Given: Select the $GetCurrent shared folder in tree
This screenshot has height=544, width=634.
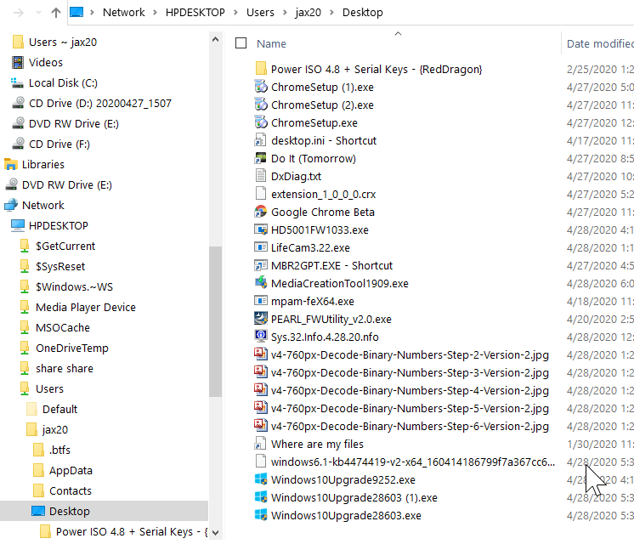Looking at the screenshot, I should click(x=65, y=246).
